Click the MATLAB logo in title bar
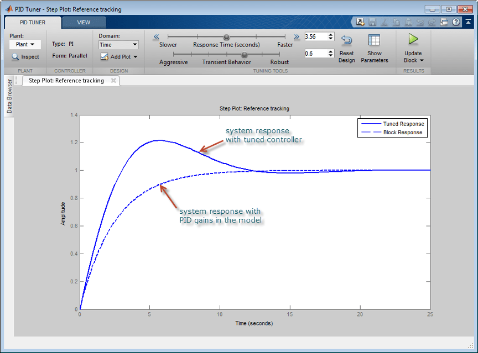This screenshot has height=353, width=478. pos(9,9)
